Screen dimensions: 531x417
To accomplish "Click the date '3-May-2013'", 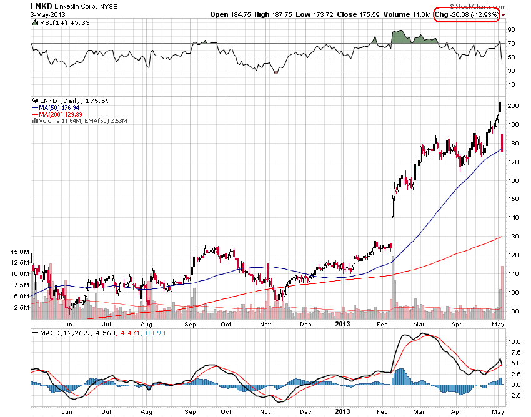I will 47,15.
